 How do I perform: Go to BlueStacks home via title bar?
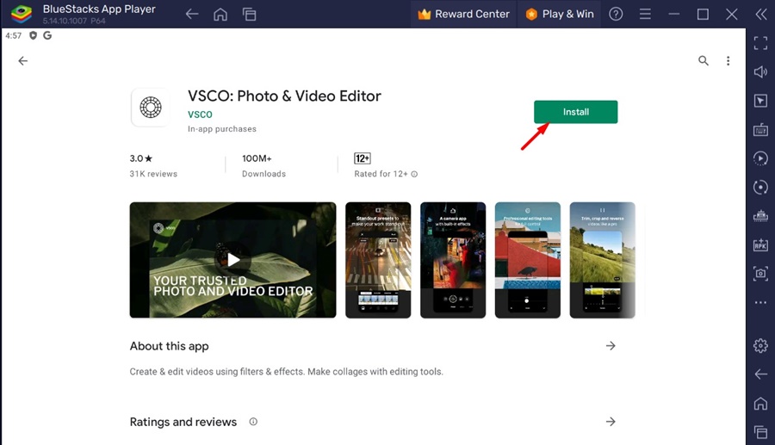click(x=220, y=15)
